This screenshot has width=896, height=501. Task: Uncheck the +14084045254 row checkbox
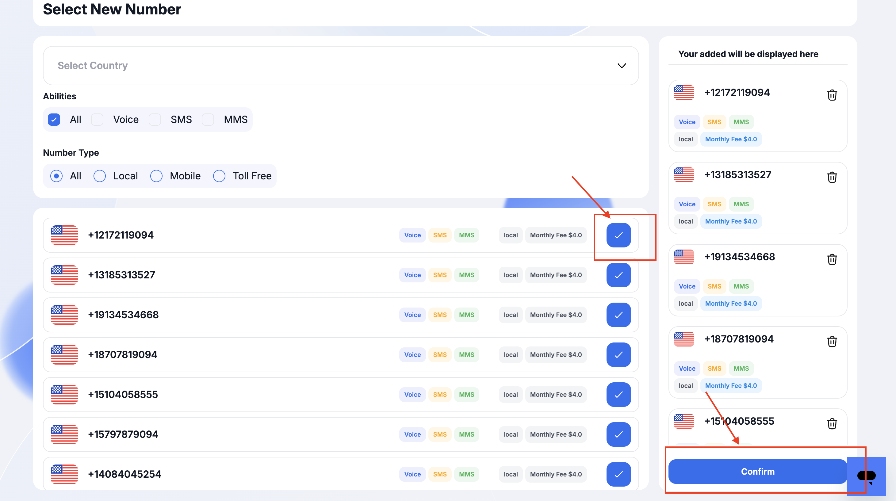click(x=618, y=474)
